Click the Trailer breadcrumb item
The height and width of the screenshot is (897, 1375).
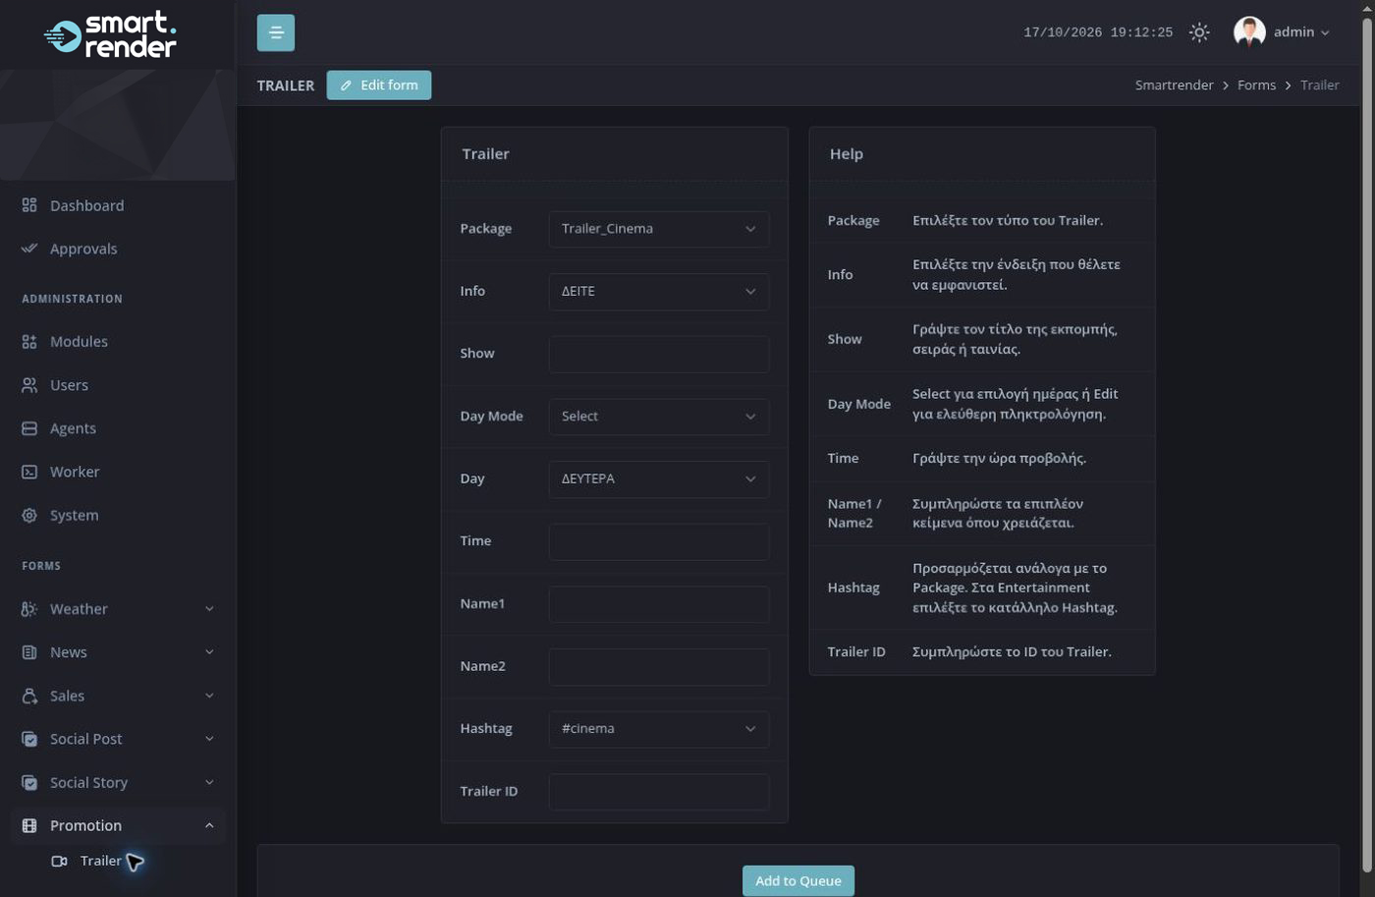pyautogui.click(x=1319, y=85)
